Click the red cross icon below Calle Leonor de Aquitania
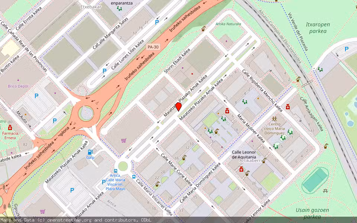Screen dimensions: 357x223 pyautogui.click(x=241, y=169)
